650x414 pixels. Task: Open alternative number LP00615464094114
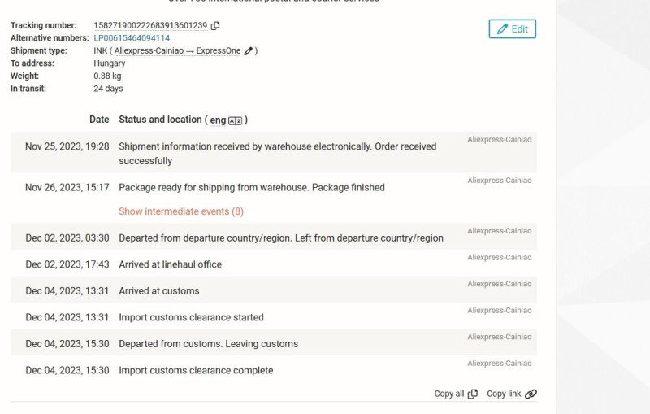[132, 38]
